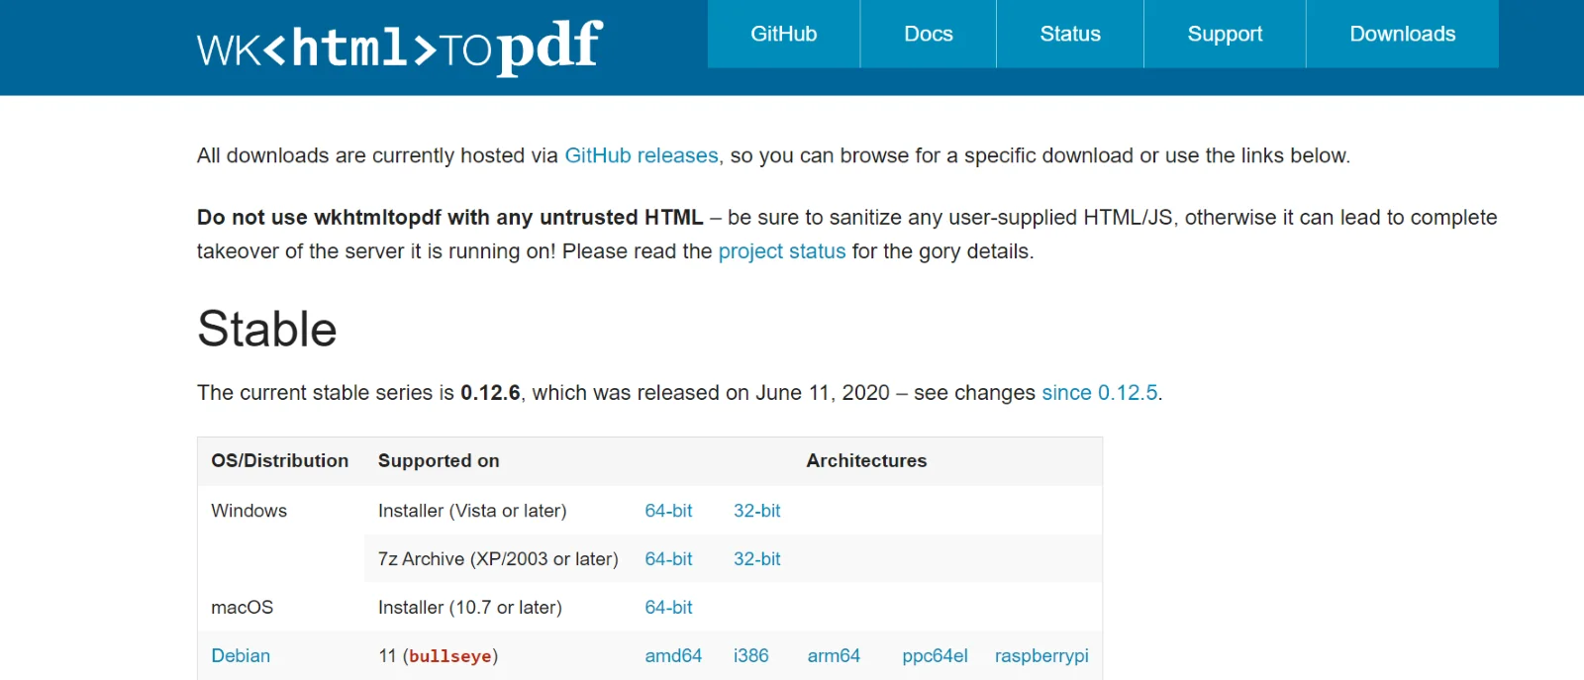Go to the Status page
The height and width of the screenshot is (680, 1584).
click(1070, 34)
